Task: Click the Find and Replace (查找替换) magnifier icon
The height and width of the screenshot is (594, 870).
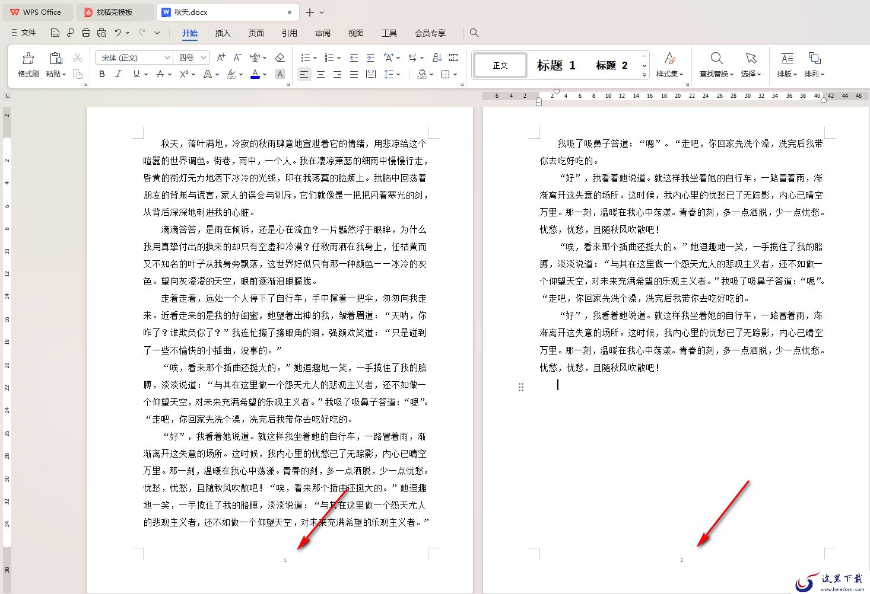Action: (716, 58)
